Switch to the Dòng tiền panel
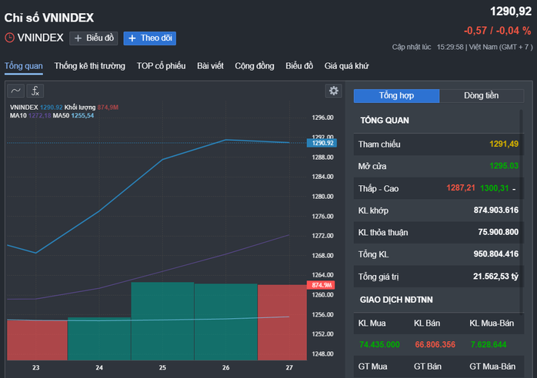 click(x=481, y=96)
